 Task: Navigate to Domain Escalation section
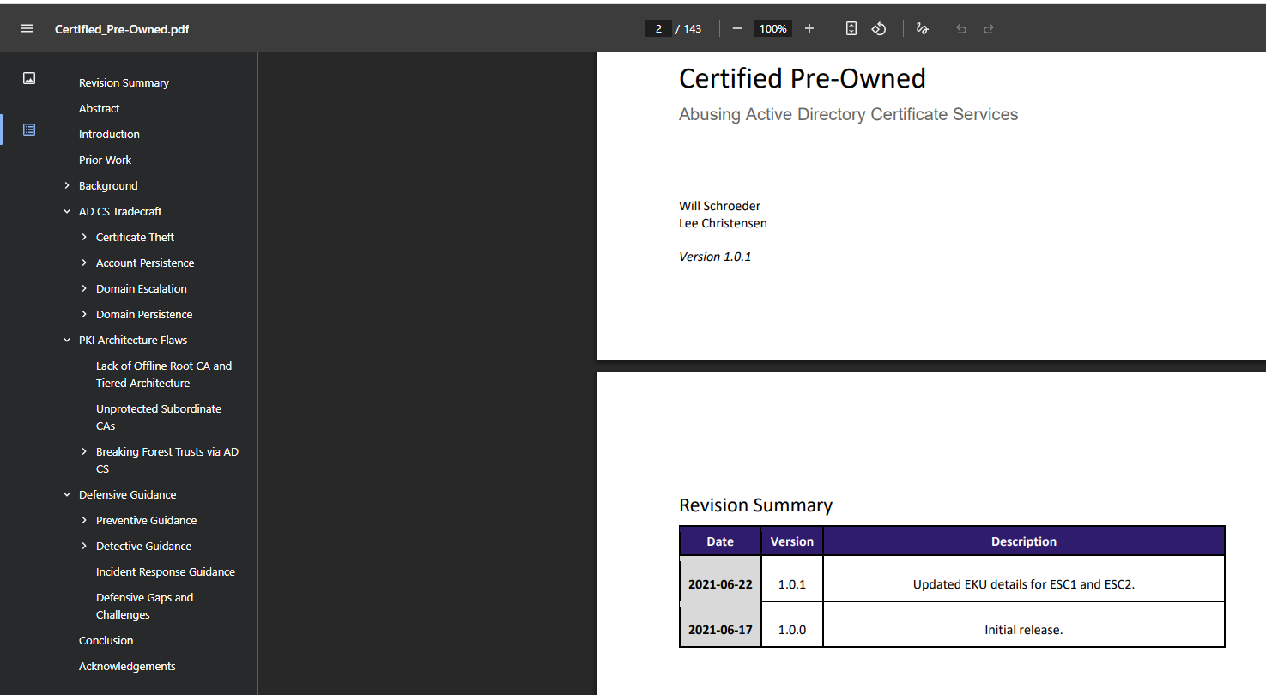(141, 288)
